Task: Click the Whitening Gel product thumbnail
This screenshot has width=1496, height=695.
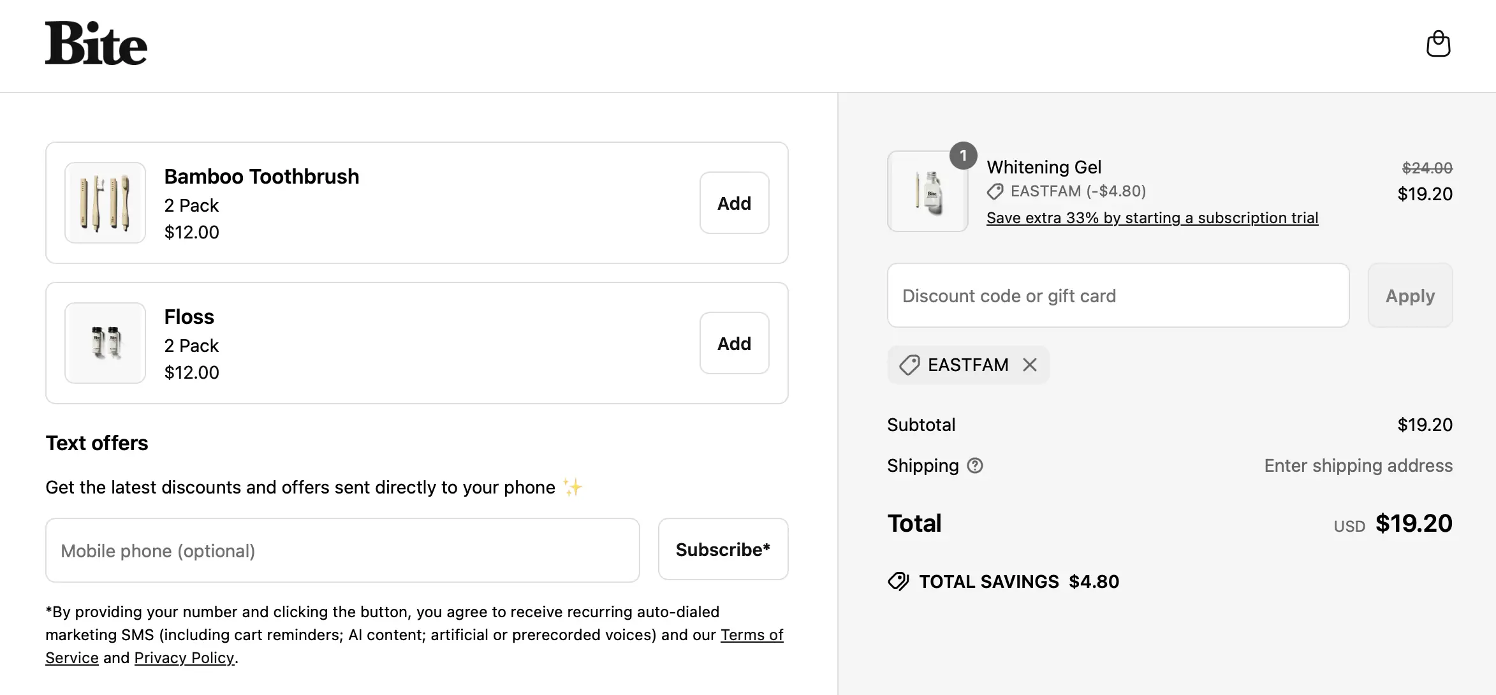Action: (928, 191)
